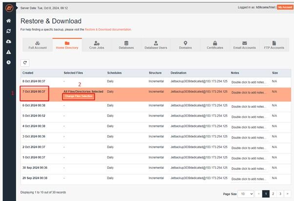Click the Size column header
The width and height of the screenshot is (294, 201).
(275, 73)
